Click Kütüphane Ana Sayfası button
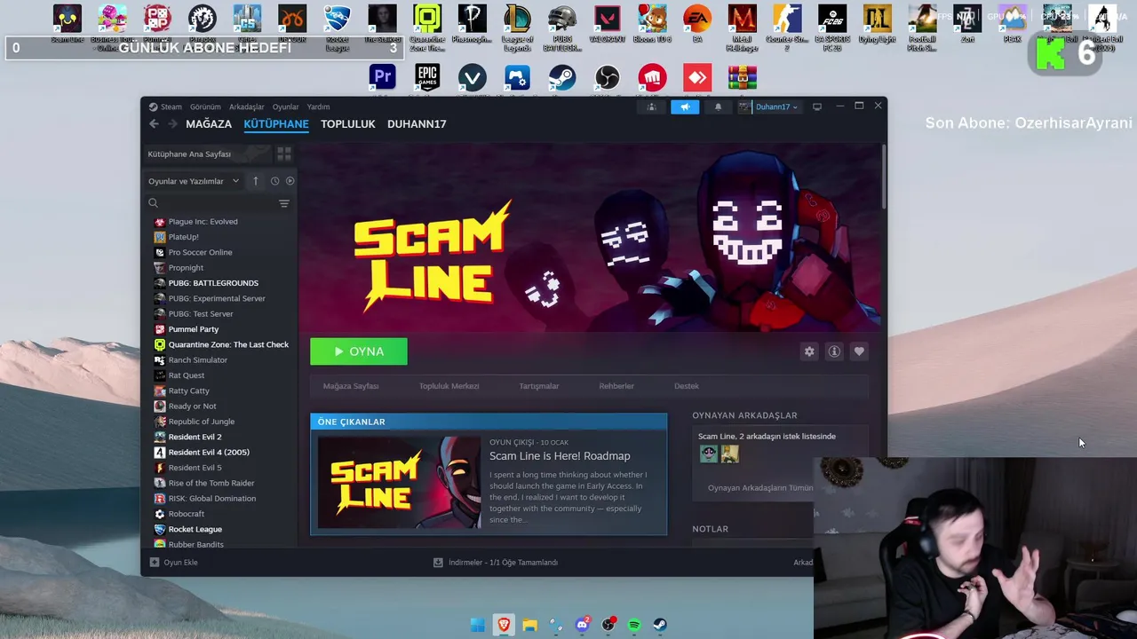 pos(207,154)
